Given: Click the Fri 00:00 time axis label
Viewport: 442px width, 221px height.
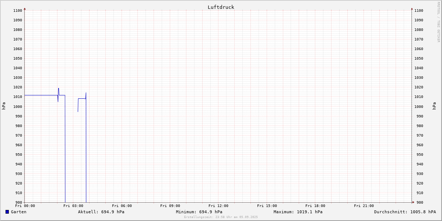Looking at the screenshot, I should tap(25, 206).
